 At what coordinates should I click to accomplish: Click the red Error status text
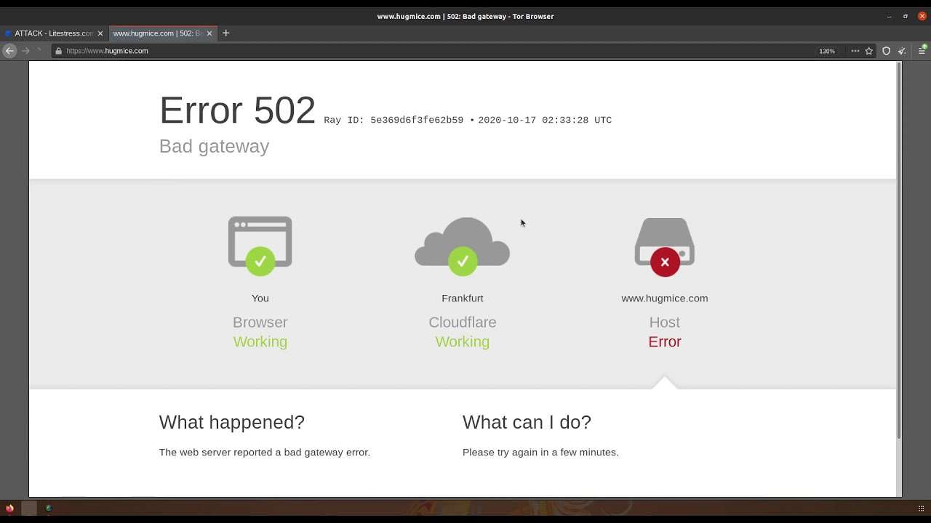[665, 342]
